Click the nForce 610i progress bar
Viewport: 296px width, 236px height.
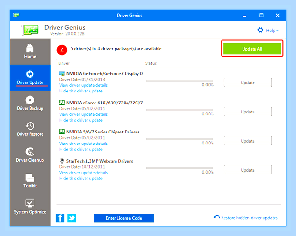(180, 110)
